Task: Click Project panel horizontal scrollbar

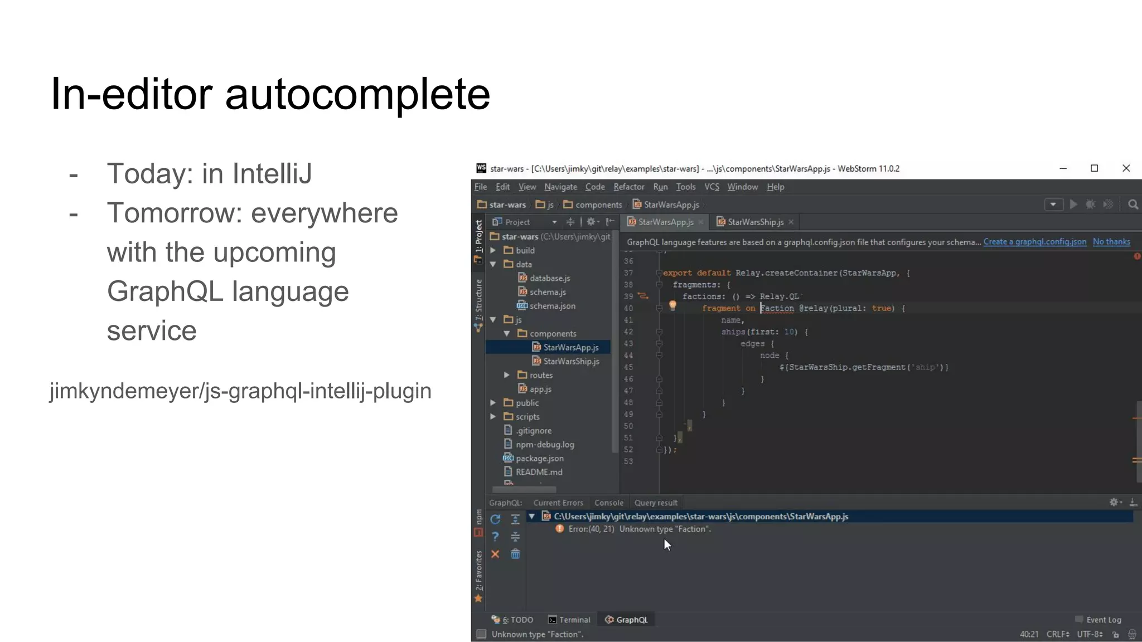Action: click(523, 489)
